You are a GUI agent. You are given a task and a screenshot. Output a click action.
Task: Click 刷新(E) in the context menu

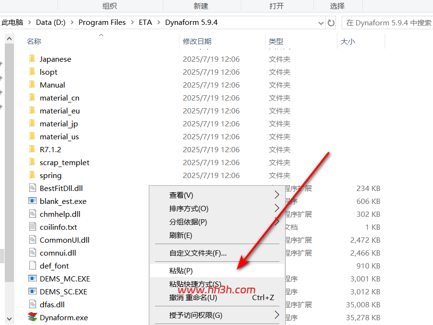217,235
